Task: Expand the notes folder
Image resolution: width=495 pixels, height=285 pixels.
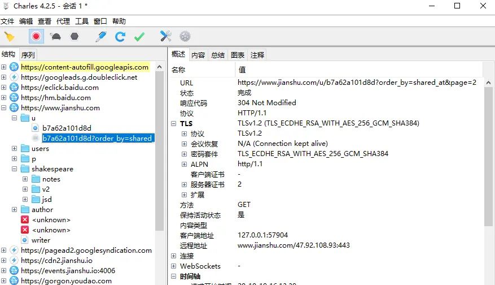Action: click(25, 179)
